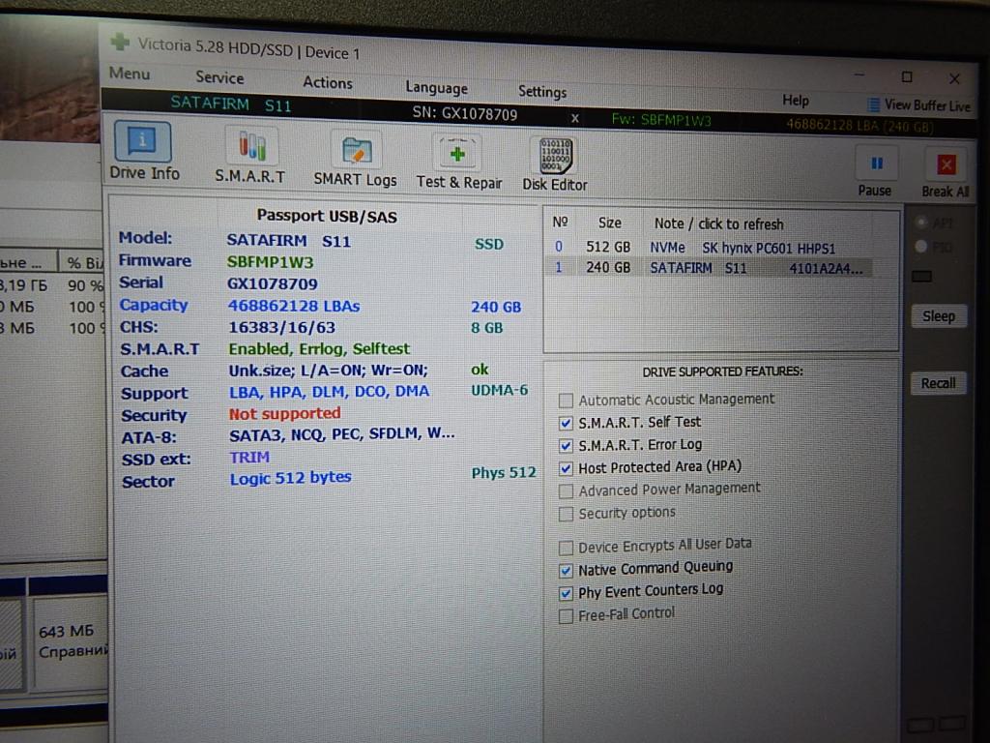Toggle Device Encrypts All User Data checkbox
990x743 pixels.
(566, 548)
